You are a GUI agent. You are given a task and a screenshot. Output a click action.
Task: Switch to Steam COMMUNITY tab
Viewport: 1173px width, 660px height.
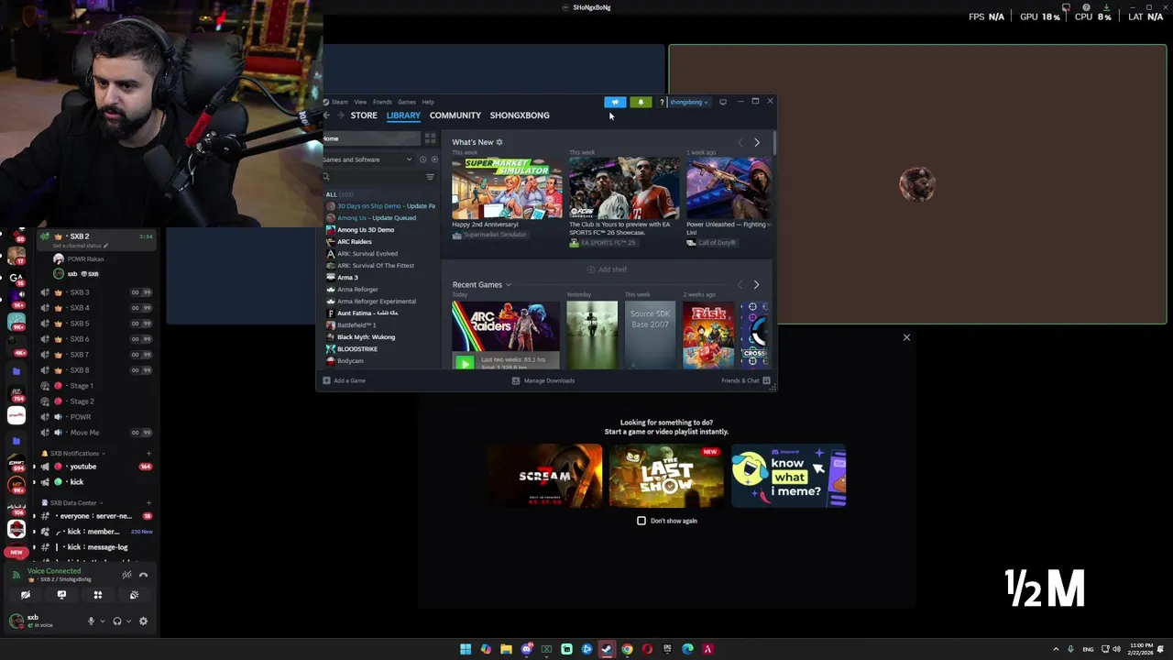(455, 115)
